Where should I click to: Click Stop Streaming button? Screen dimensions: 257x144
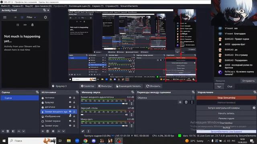point(226,98)
